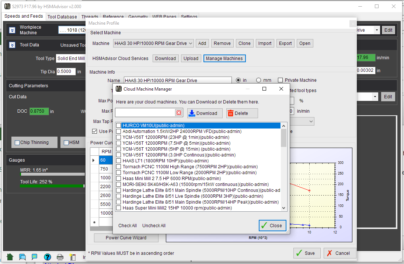
Task: Toggle the Chip Thinning checkbox
Action: (x=17, y=142)
